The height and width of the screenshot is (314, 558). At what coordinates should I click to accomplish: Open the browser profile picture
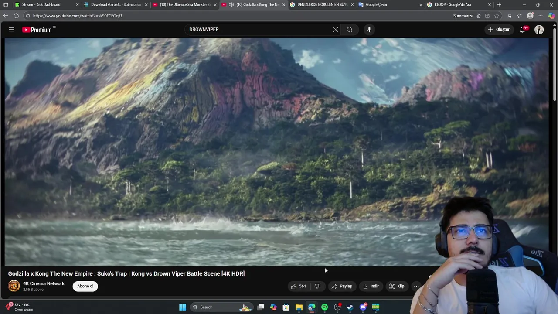pyautogui.click(x=530, y=16)
